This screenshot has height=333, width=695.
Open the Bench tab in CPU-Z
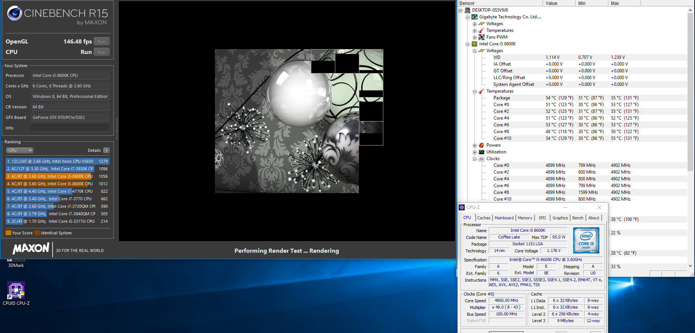578,218
